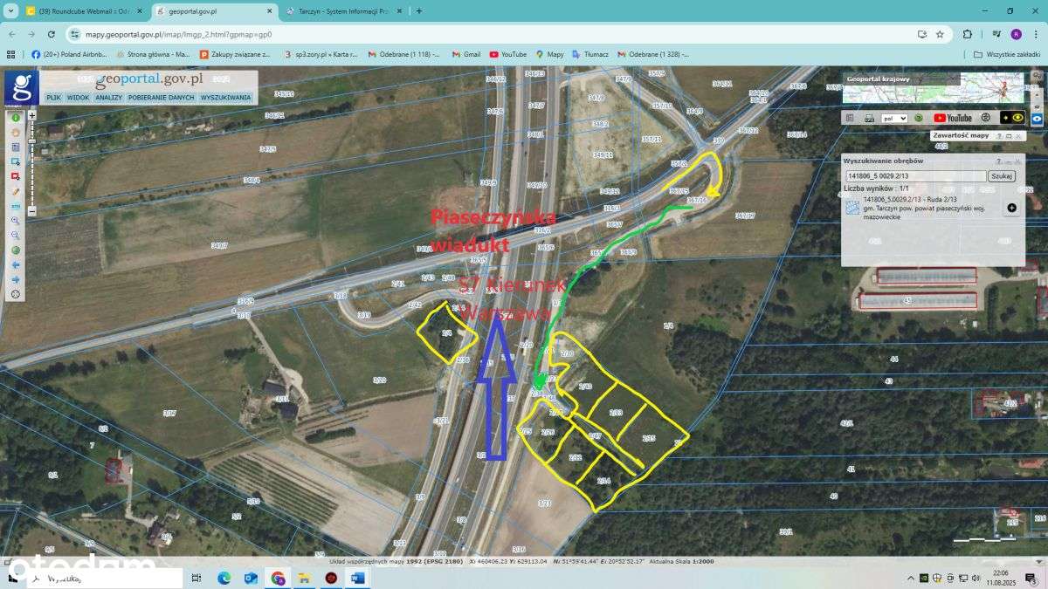The image size is (1048, 589).
Task: Select the zoom-out magnifier tool
Action: pos(16,236)
